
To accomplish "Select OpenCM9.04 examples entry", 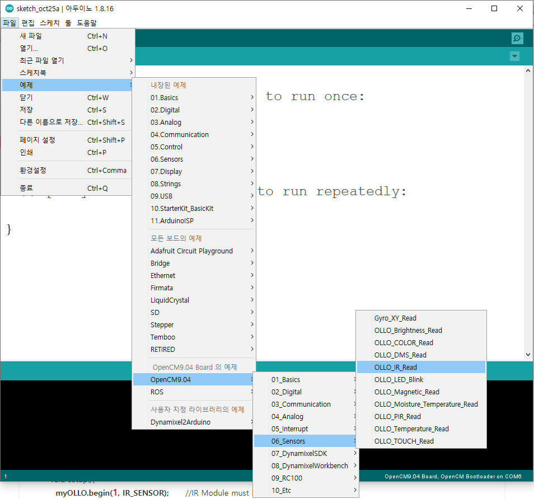I will [194, 379].
